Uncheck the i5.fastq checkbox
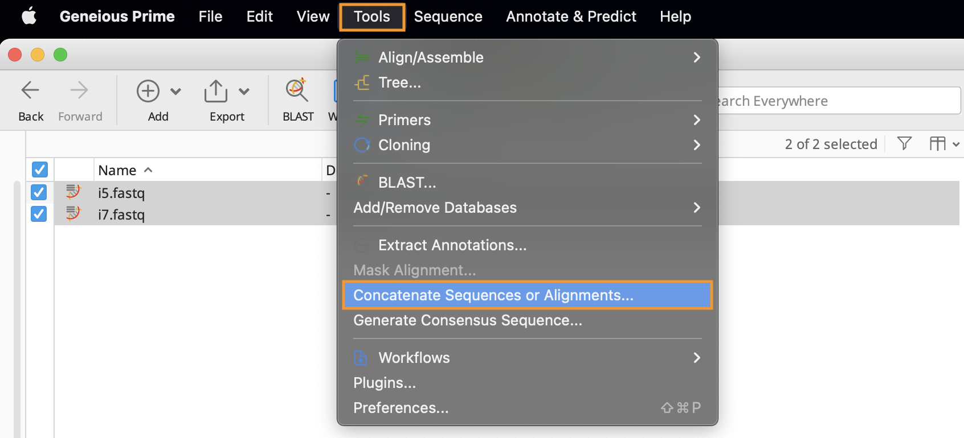Screen dimensions: 964x438 tap(39, 192)
